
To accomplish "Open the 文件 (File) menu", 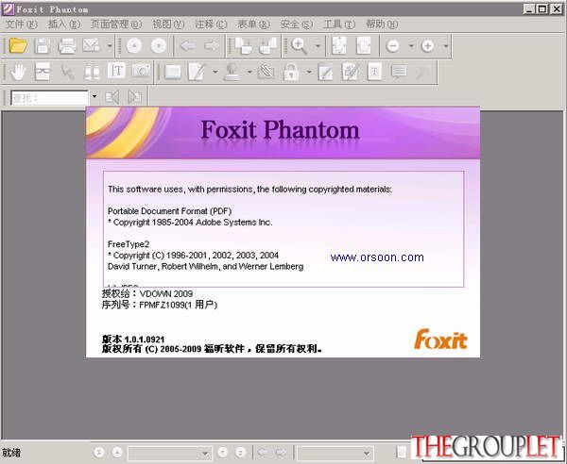I will pyautogui.click(x=22, y=25).
